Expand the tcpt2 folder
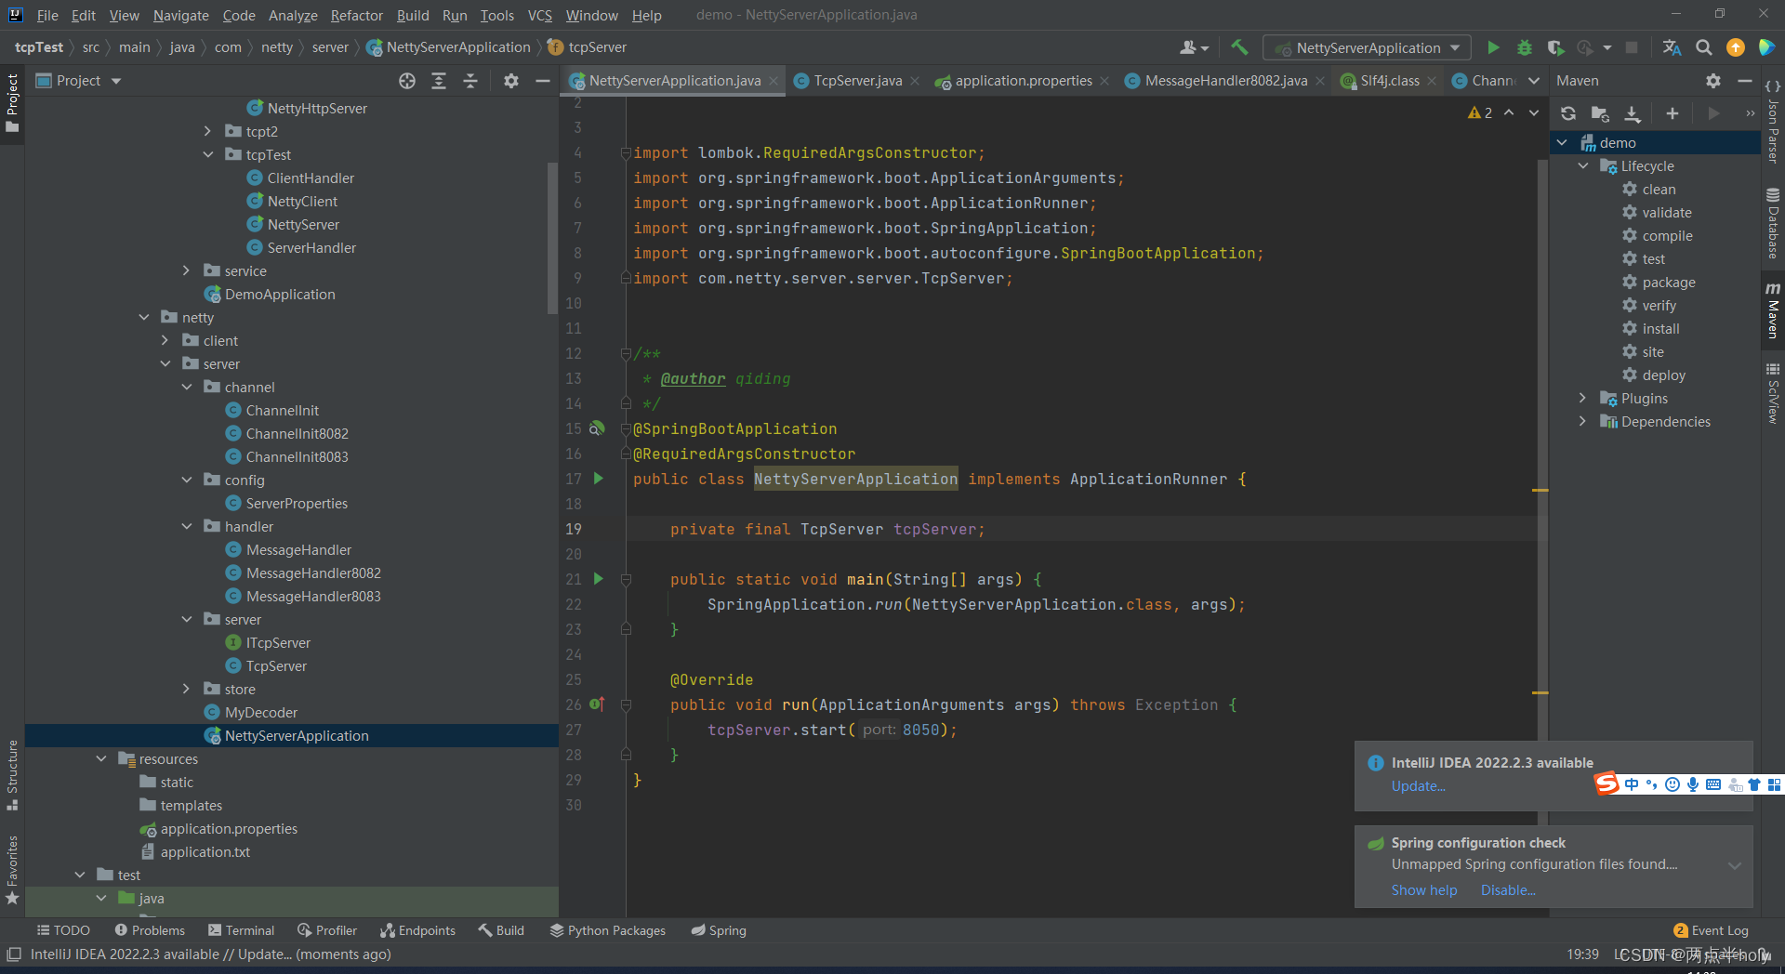Image resolution: width=1785 pixels, height=974 pixels. (208, 131)
